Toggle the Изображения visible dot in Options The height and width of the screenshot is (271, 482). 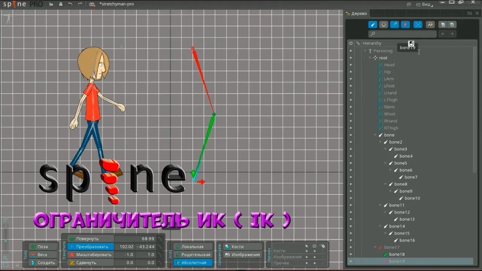tap(314, 257)
